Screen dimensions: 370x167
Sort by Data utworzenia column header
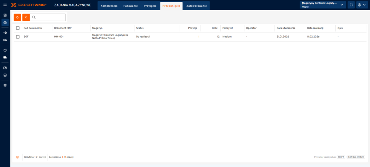[x=286, y=28]
